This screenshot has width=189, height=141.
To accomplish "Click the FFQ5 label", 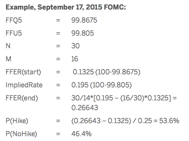I will (x=14, y=20).
